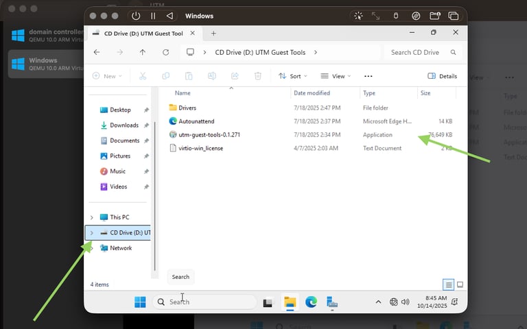Click the volume speaker tray icon
This screenshot has height=329, width=527.
point(406,302)
